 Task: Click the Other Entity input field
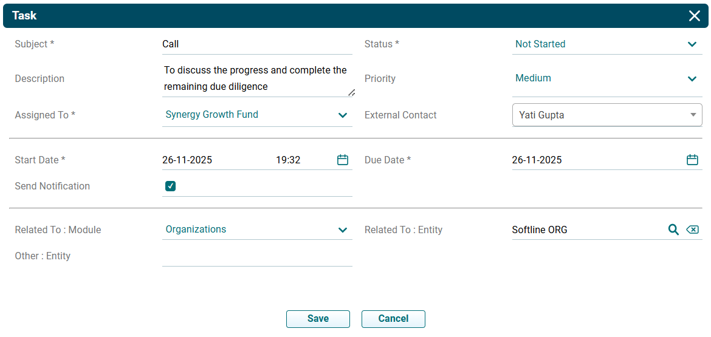(256, 256)
